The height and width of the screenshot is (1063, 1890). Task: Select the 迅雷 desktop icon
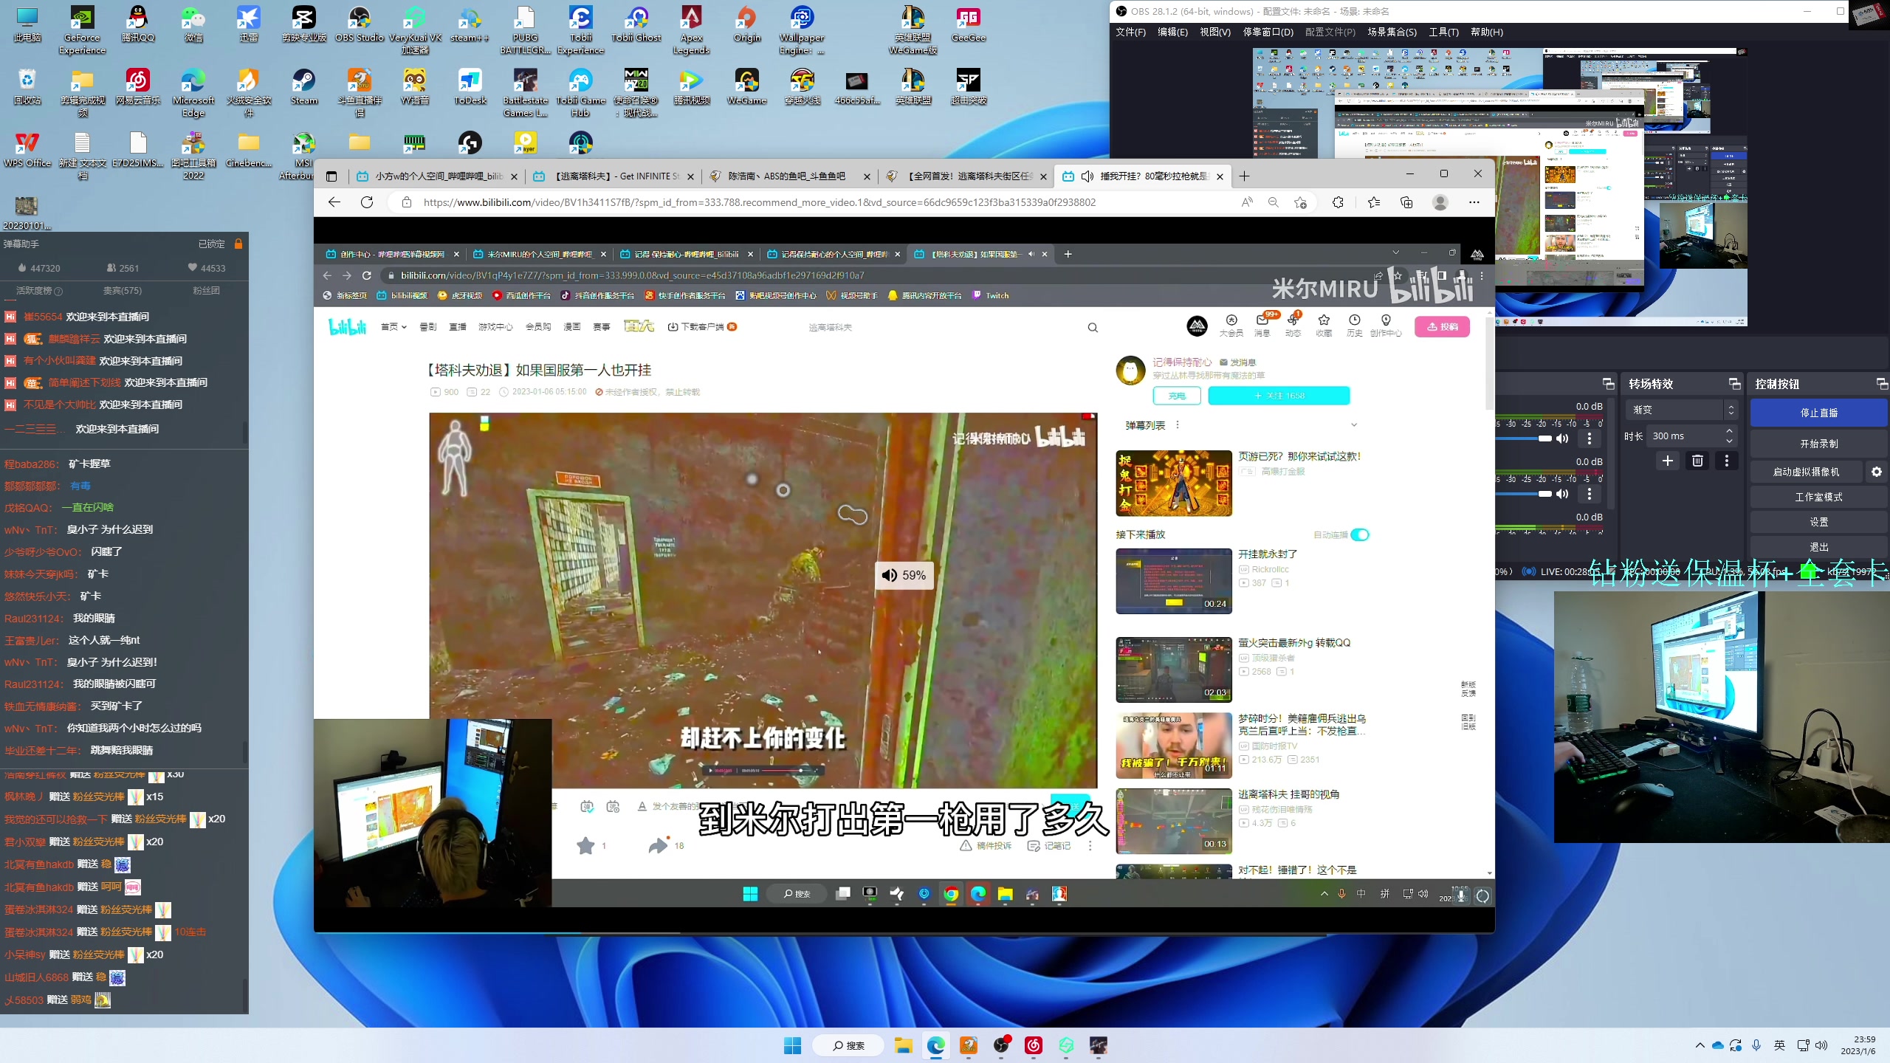click(x=249, y=24)
